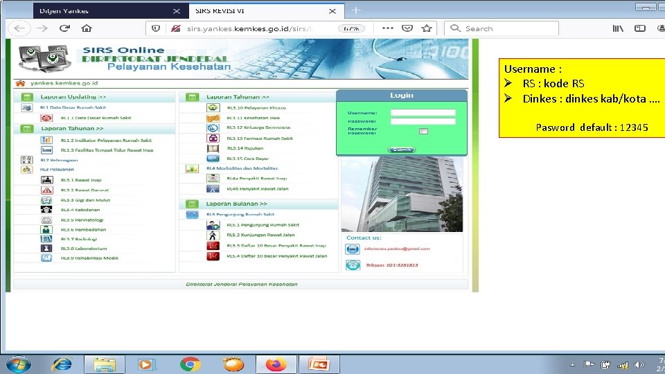The image size is (665, 374).
Task: Click the RL4a Penyakit Rawat Inap icon
Action: click(x=213, y=179)
